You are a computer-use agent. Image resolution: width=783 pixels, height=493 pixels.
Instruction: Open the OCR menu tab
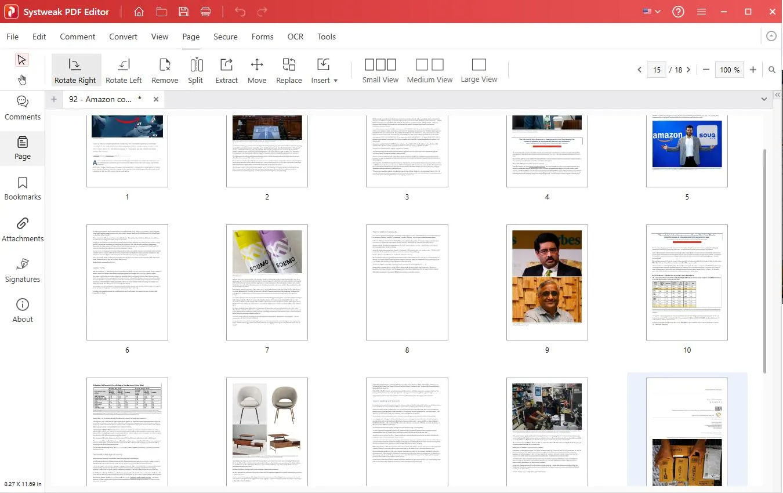[x=295, y=37]
